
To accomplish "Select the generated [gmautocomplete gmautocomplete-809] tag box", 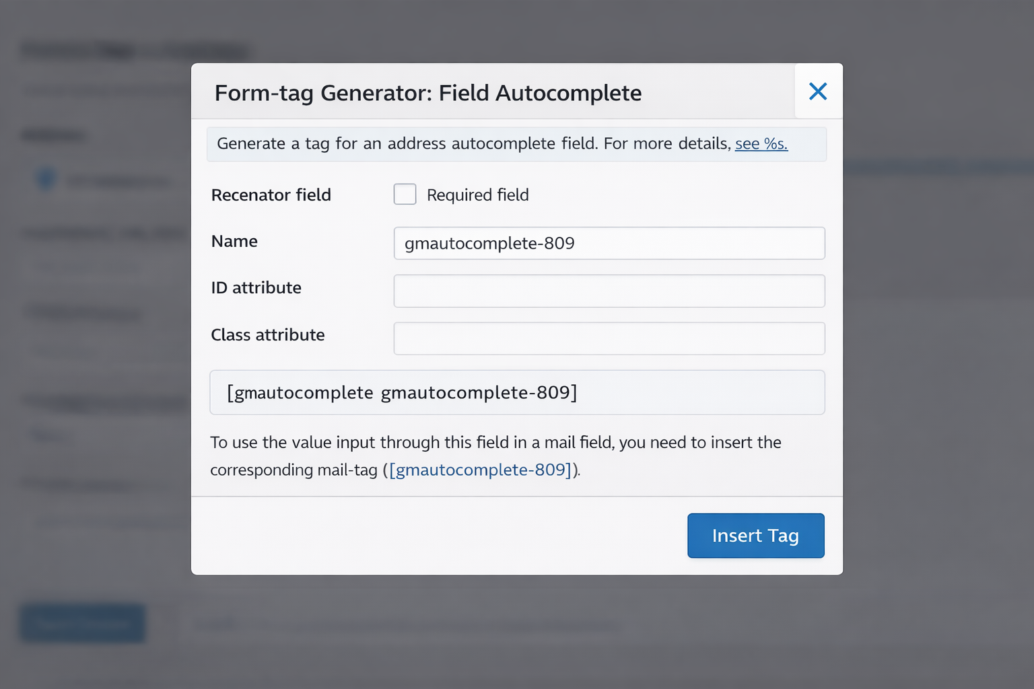I will coord(516,392).
